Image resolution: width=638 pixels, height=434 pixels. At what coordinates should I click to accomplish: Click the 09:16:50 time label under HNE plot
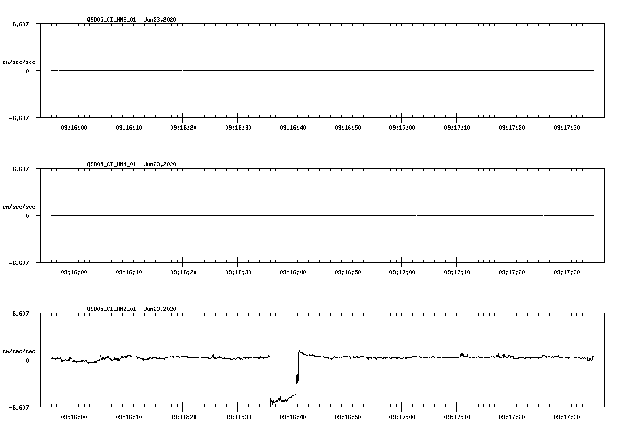pyautogui.click(x=348, y=128)
